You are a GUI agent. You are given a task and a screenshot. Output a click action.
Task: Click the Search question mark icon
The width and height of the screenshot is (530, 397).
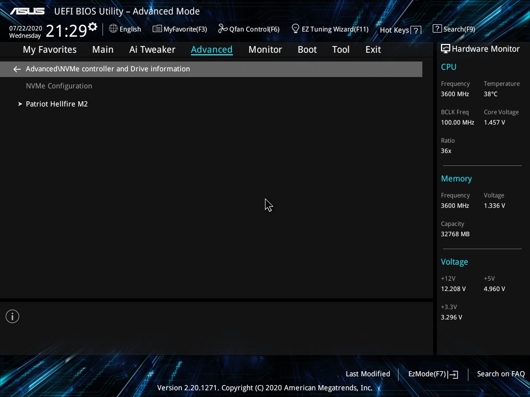click(x=437, y=29)
